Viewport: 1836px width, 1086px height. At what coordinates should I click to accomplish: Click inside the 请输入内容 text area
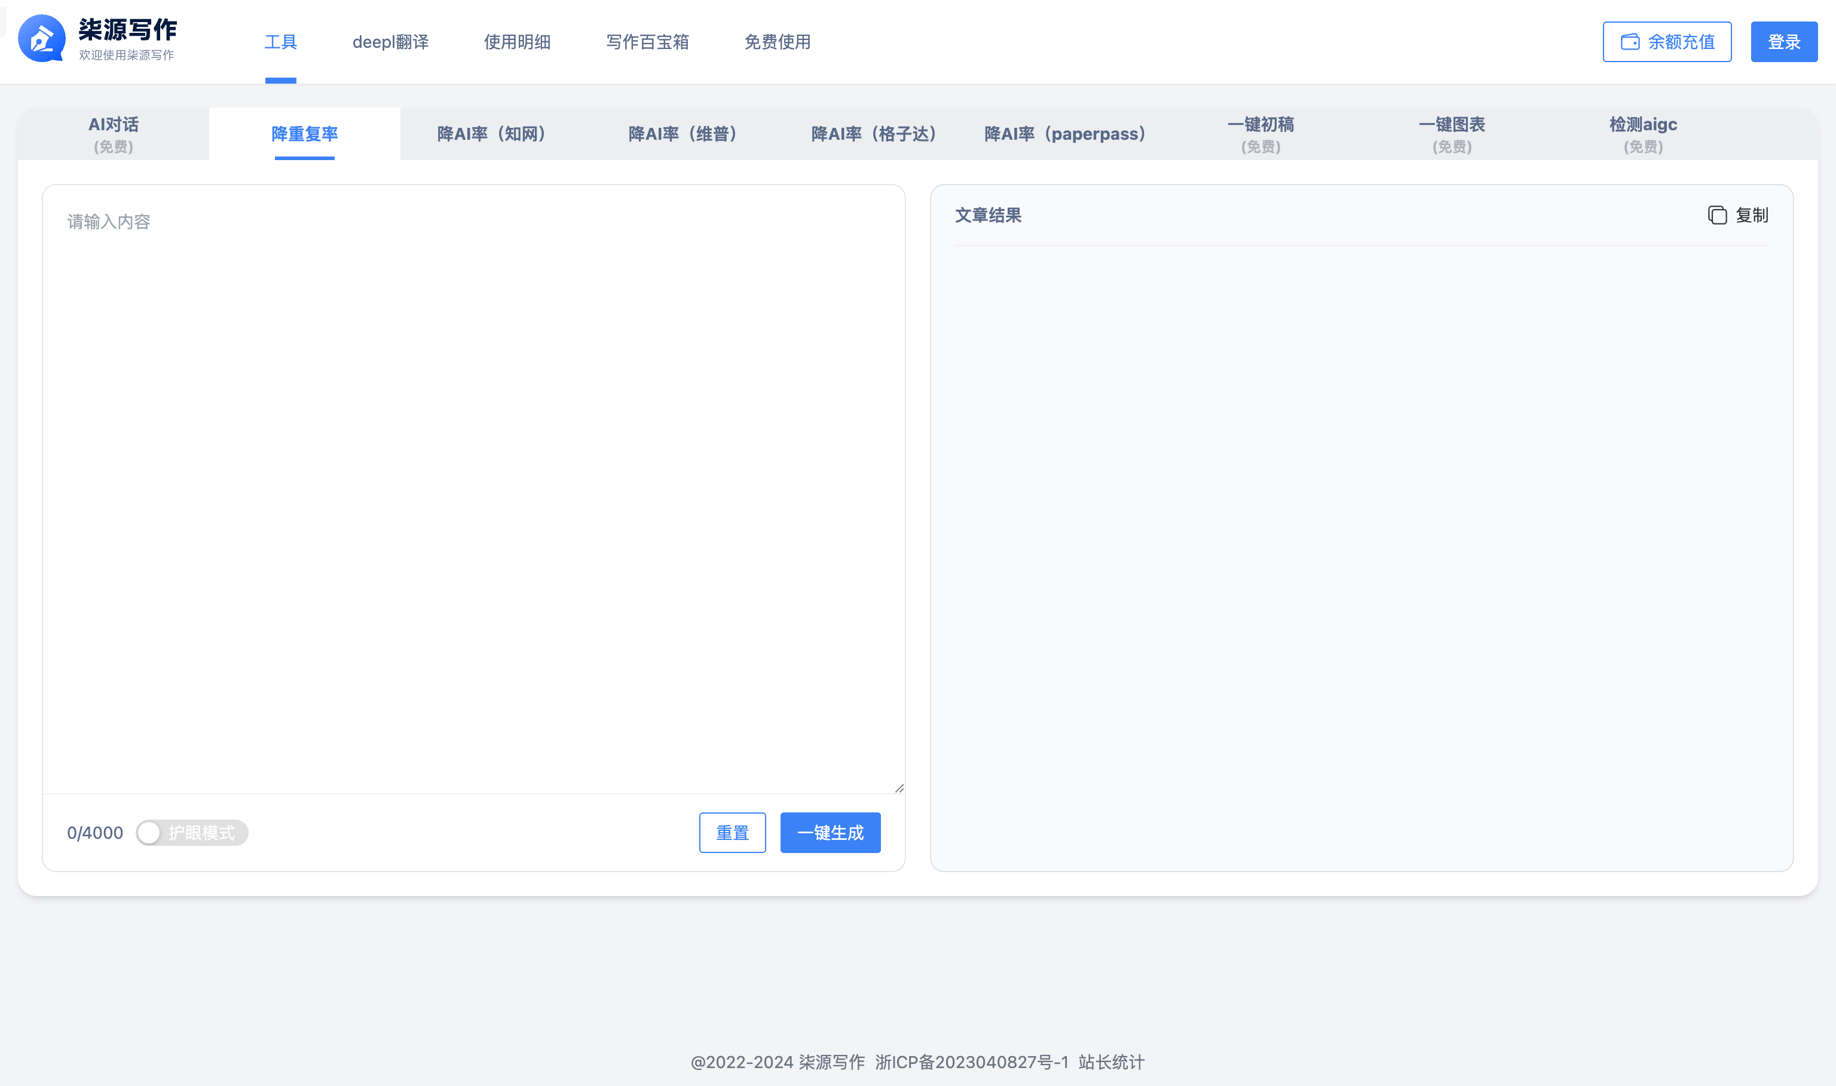(x=473, y=489)
